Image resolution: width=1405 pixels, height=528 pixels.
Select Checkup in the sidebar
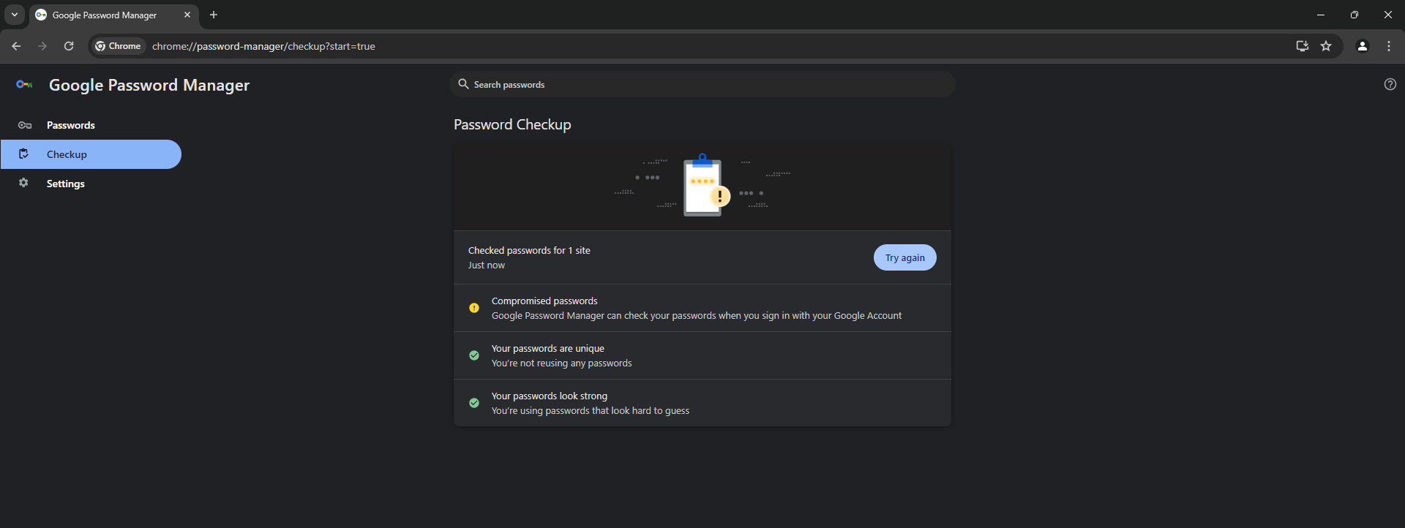[x=67, y=154]
